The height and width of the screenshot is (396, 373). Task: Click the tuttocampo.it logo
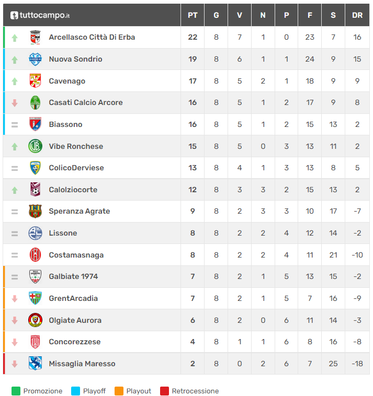point(40,15)
